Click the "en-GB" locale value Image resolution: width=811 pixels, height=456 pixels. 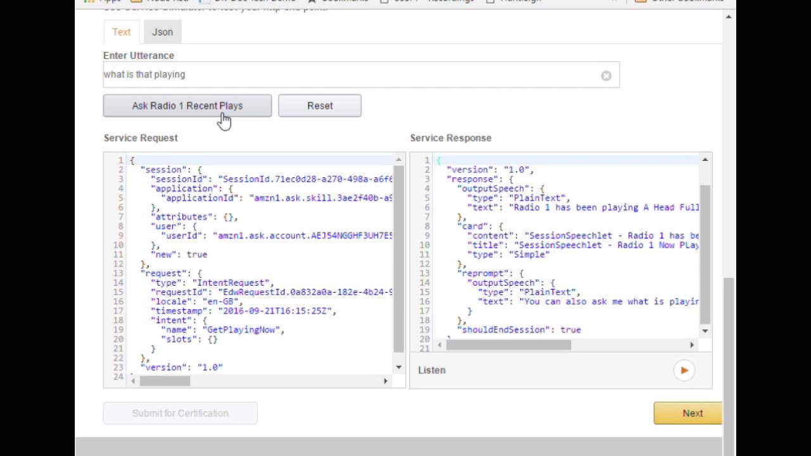(222, 301)
